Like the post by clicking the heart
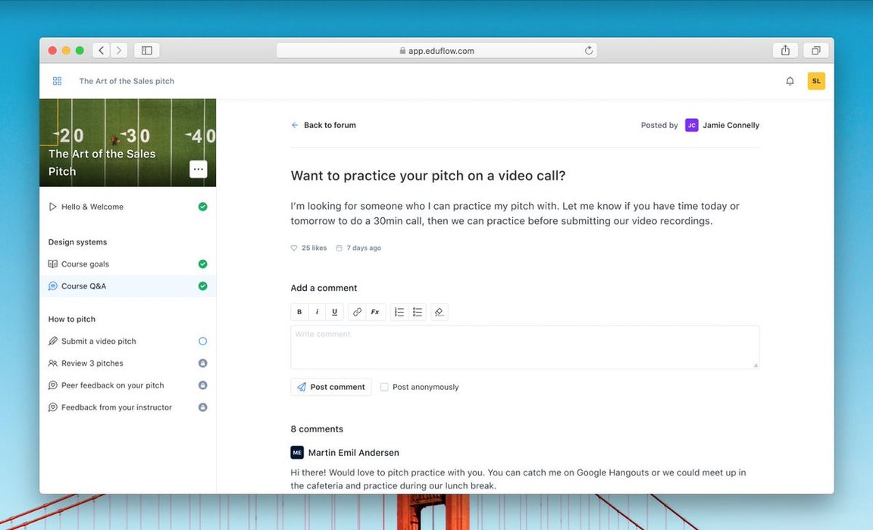The width and height of the screenshot is (873, 530). 293,248
